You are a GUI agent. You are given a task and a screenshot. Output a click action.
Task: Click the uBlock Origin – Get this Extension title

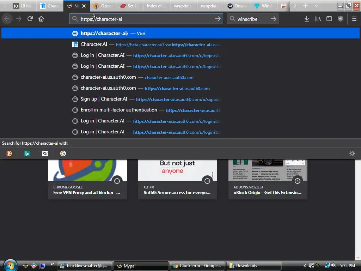coord(268,193)
